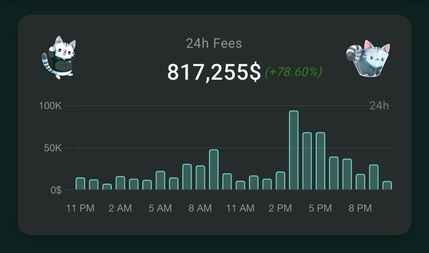
Task: Click the 5 PM time label
Action: point(320,208)
